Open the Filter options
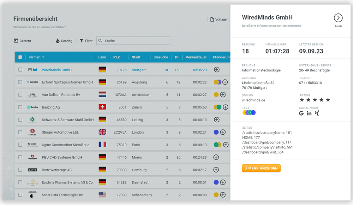Image resolution: width=353 pixels, height=205 pixels. [x=86, y=41]
